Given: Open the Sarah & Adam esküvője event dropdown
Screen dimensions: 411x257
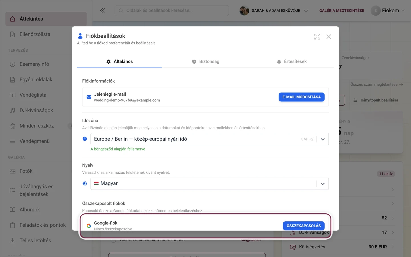Looking at the screenshot, I should [274, 11].
